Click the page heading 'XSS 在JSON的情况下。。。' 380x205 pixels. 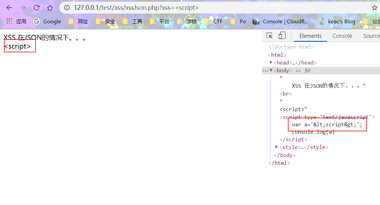coord(44,38)
